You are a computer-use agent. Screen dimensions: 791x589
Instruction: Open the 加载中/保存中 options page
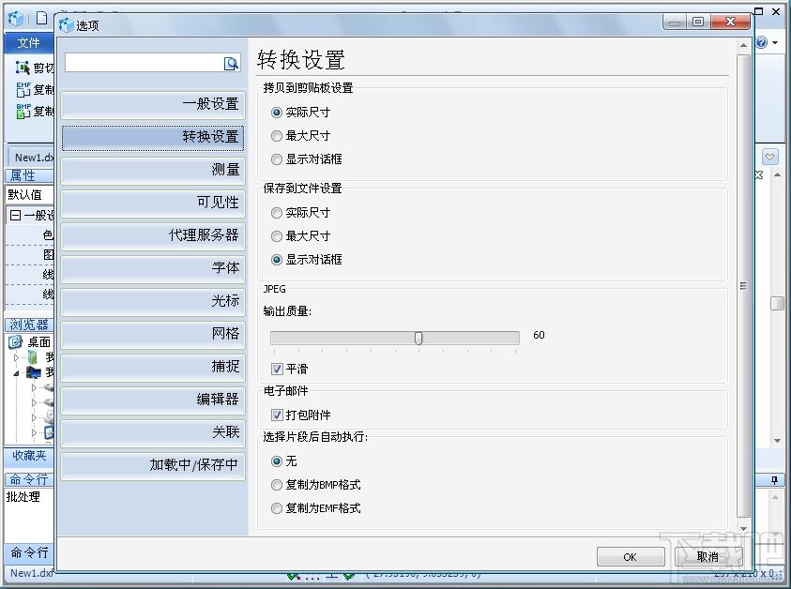[x=153, y=465]
